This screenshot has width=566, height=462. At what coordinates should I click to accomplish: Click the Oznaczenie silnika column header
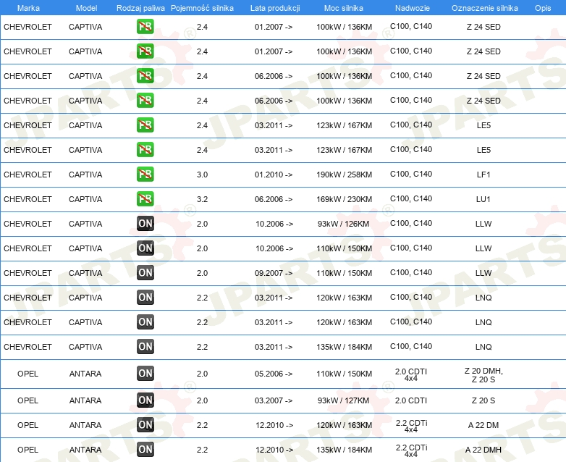[485, 8]
